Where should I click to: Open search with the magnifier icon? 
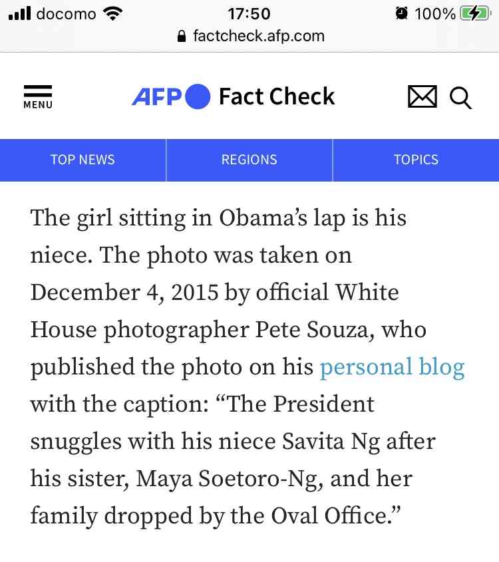tap(460, 98)
